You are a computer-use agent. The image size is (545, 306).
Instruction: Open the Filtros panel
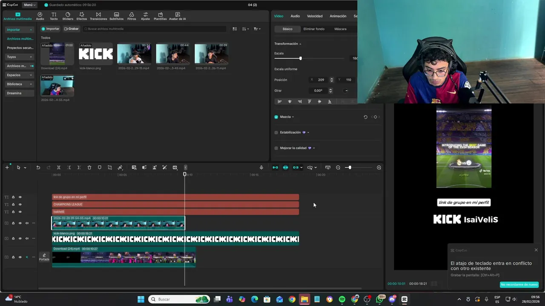(132, 16)
